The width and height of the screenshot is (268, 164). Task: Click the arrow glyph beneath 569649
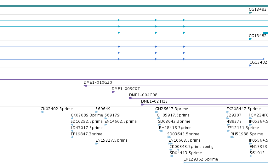97,112
